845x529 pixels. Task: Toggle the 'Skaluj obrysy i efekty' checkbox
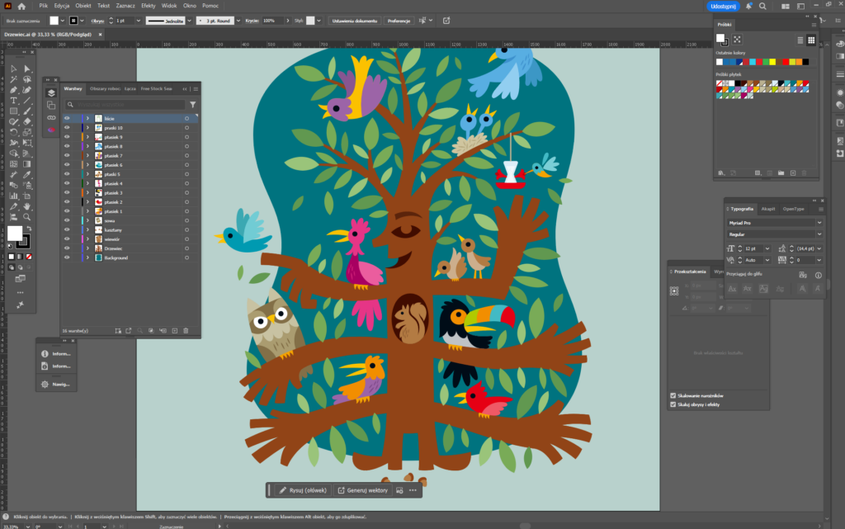(673, 404)
